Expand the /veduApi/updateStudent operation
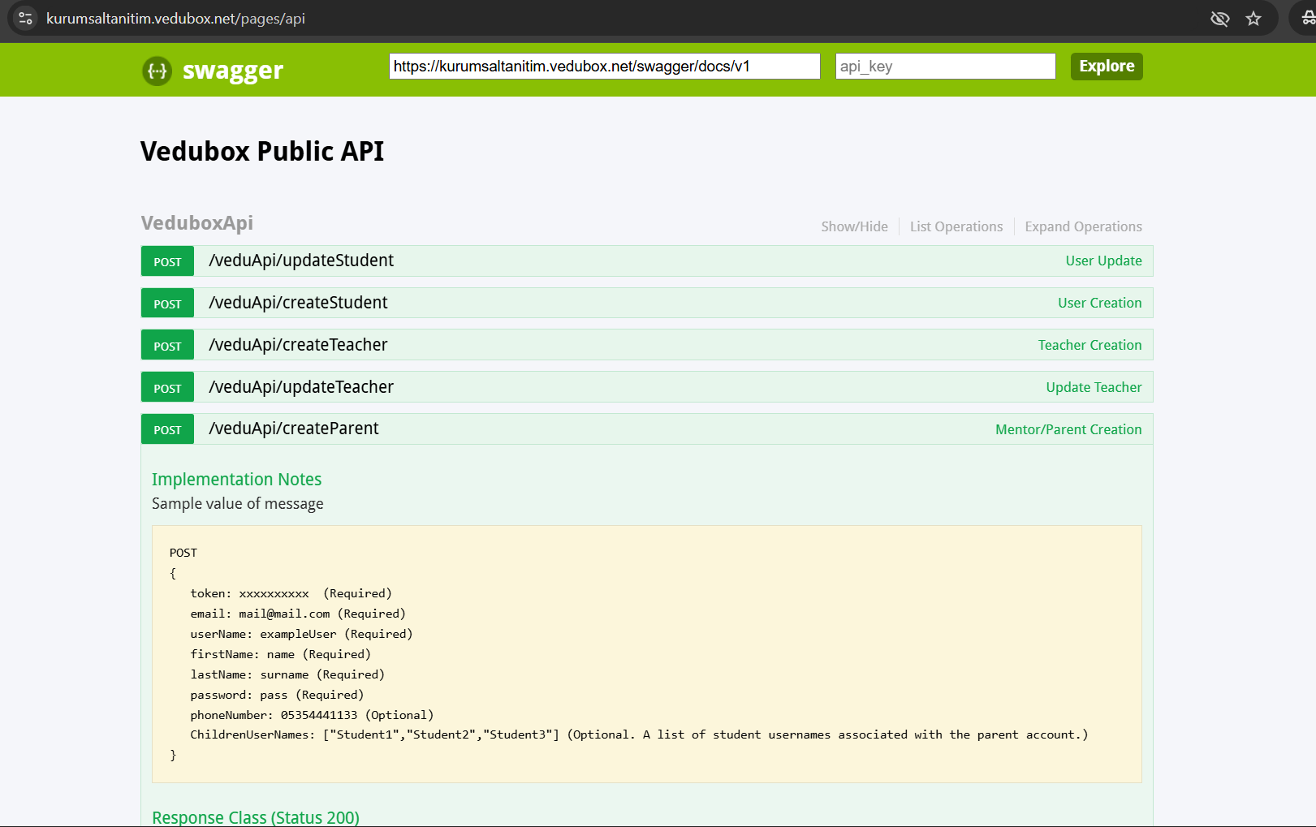Screen dimensions: 1316x827 (x=301, y=261)
